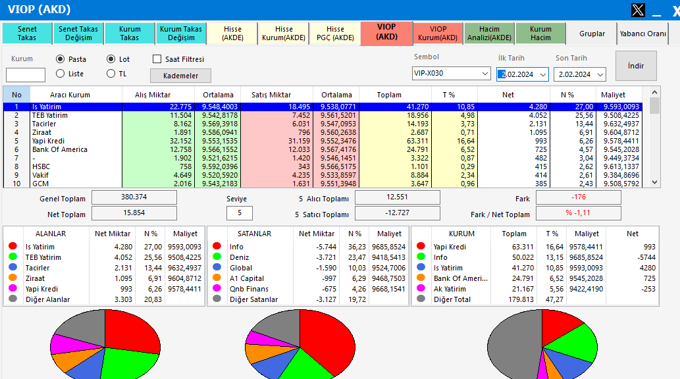Open the İlk Tarih date dropdown

tap(542, 74)
